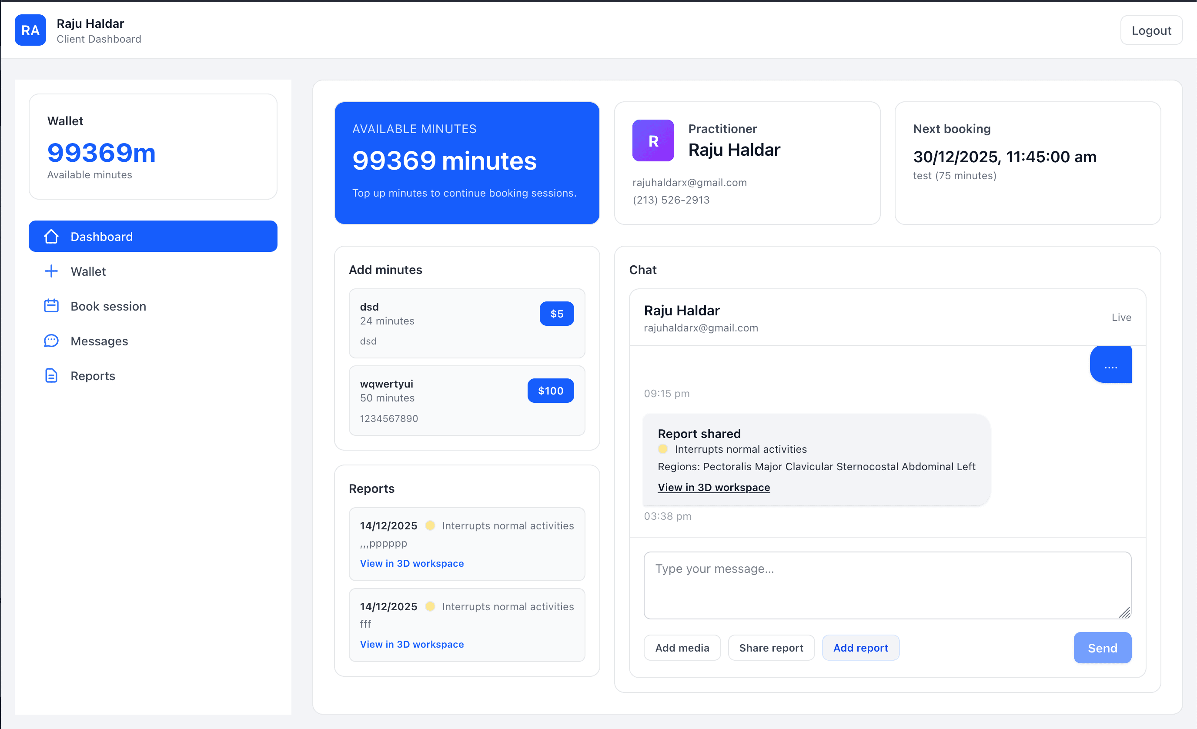Click the purple R practitioner avatar
Image resolution: width=1197 pixels, height=729 pixels.
pos(653,140)
